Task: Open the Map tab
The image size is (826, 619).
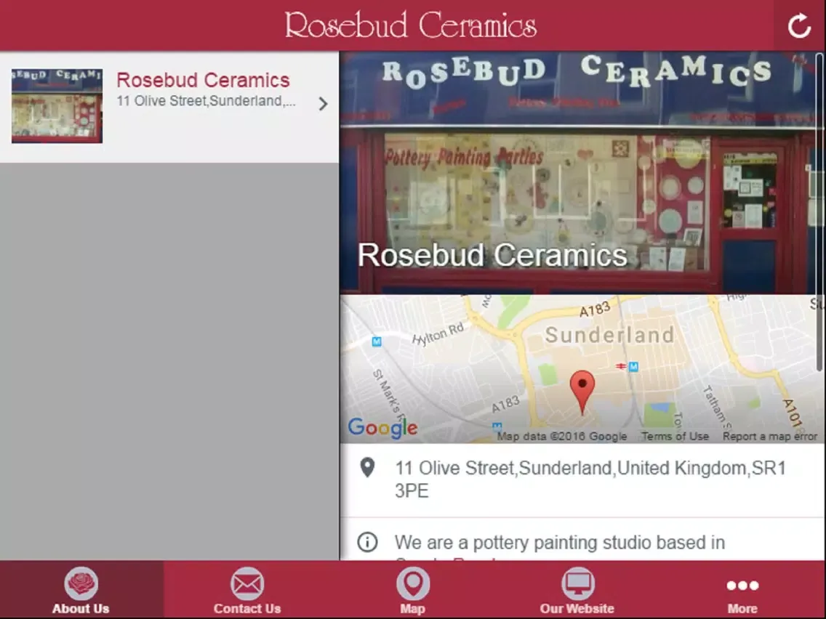Action: pyautogui.click(x=412, y=589)
